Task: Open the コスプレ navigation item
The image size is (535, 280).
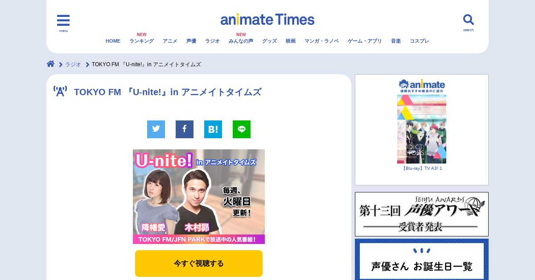Action: [x=420, y=41]
